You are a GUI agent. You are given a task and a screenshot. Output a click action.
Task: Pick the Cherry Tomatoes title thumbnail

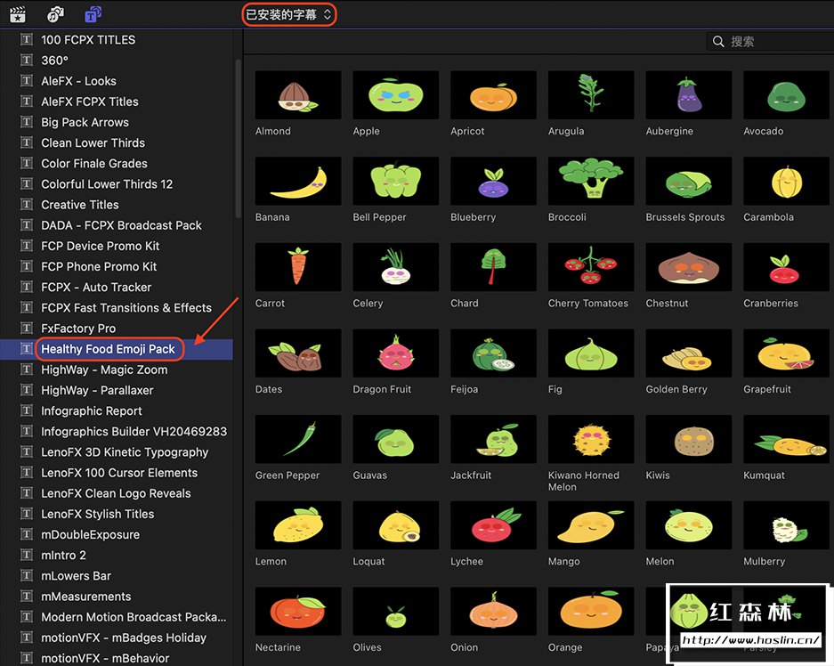tap(591, 267)
